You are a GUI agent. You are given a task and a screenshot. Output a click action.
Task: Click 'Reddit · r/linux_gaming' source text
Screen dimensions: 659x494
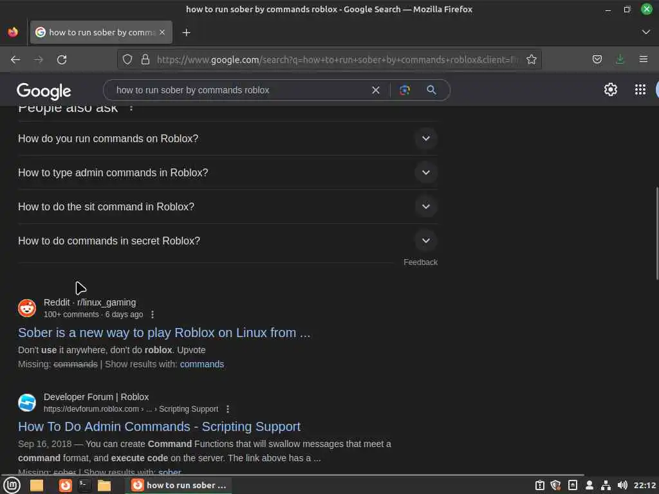point(89,302)
